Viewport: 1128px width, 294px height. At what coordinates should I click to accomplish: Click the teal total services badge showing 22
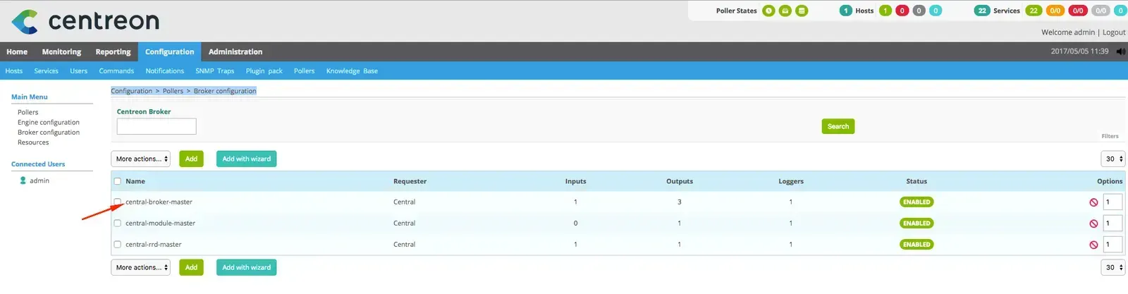click(982, 11)
